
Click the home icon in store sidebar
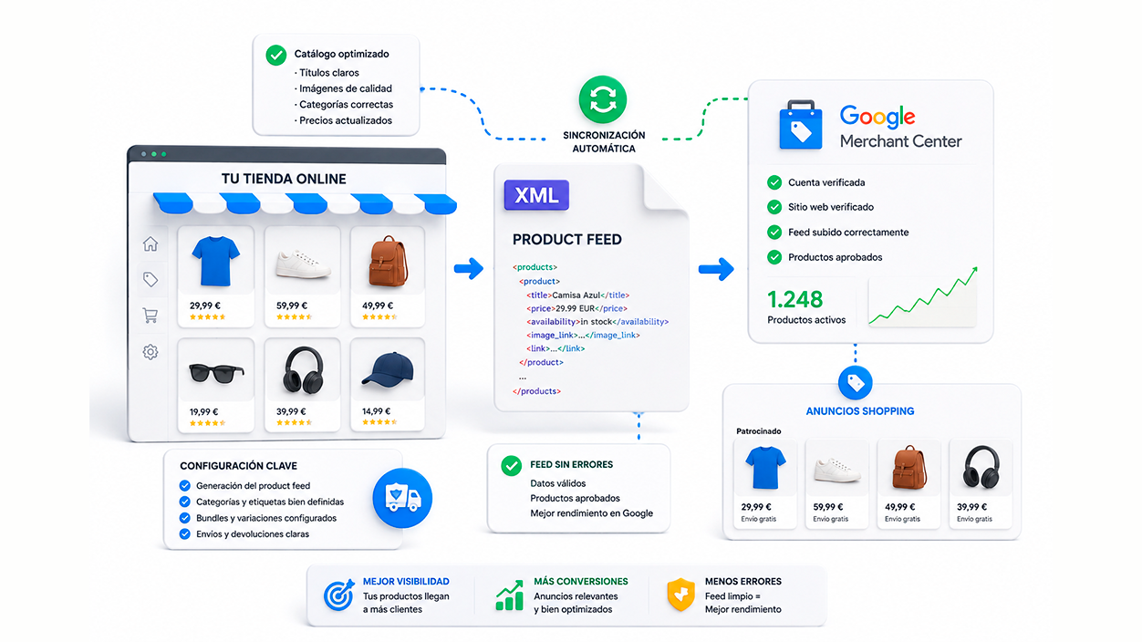pyautogui.click(x=151, y=243)
